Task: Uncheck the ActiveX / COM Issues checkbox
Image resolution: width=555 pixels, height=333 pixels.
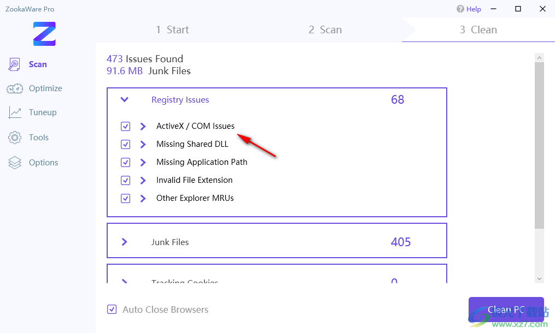Action: coord(126,127)
